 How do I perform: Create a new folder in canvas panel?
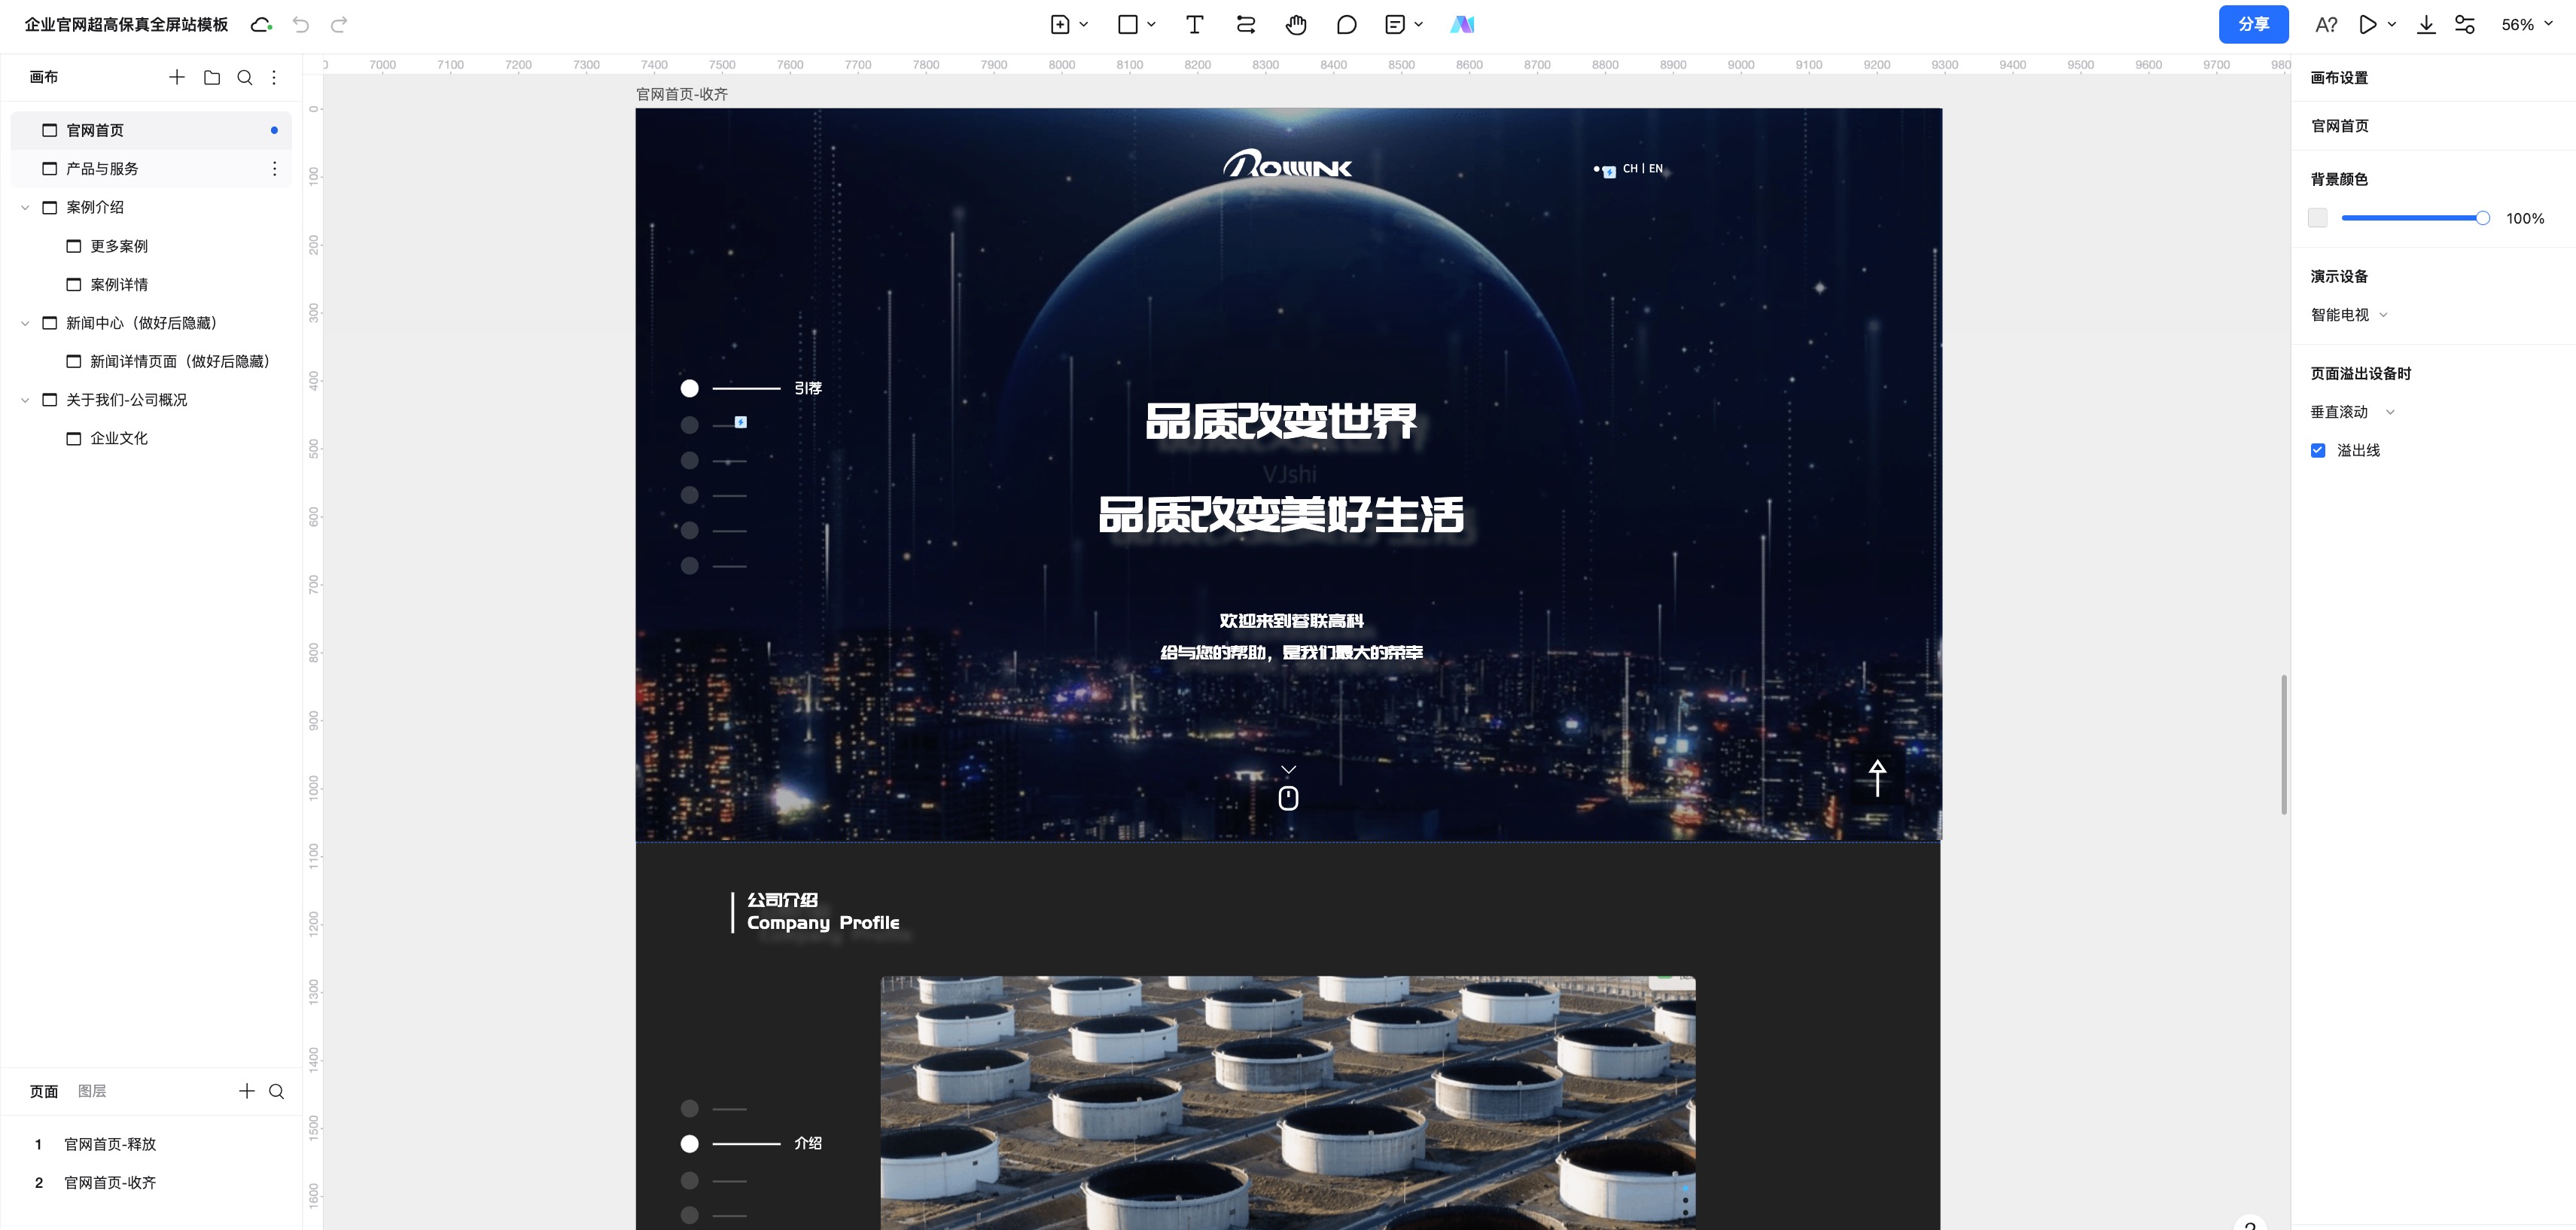pyautogui.click(x=212, y=77)
